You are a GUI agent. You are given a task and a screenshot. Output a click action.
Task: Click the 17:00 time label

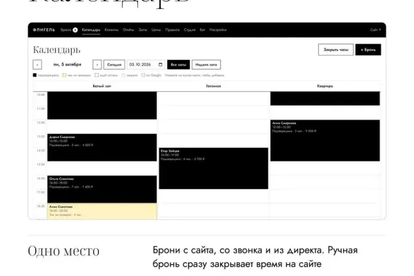point(41,193)
